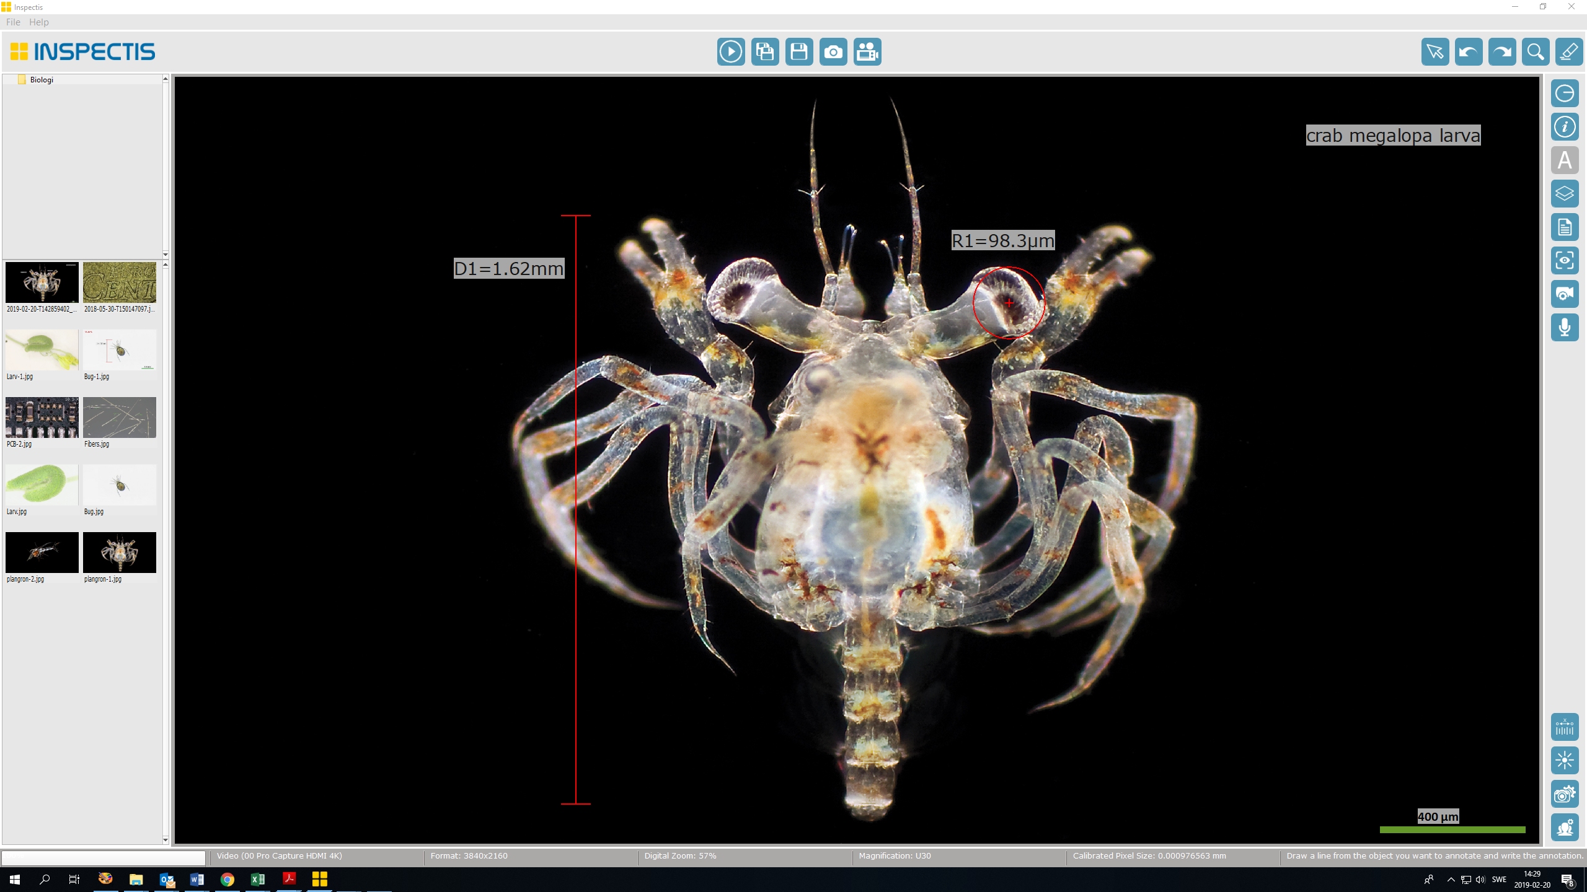Click the camera snapshot icon
The width and height of the screenshot is (1587, 892).
833,52
